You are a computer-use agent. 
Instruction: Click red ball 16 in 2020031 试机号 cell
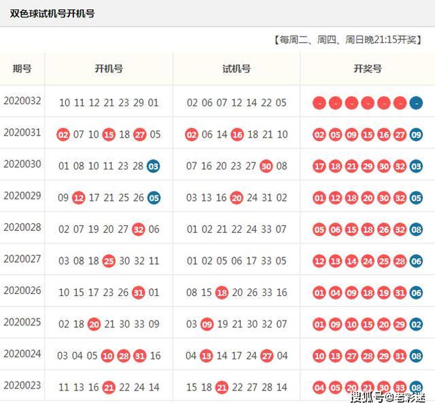[x=237, y=135]
